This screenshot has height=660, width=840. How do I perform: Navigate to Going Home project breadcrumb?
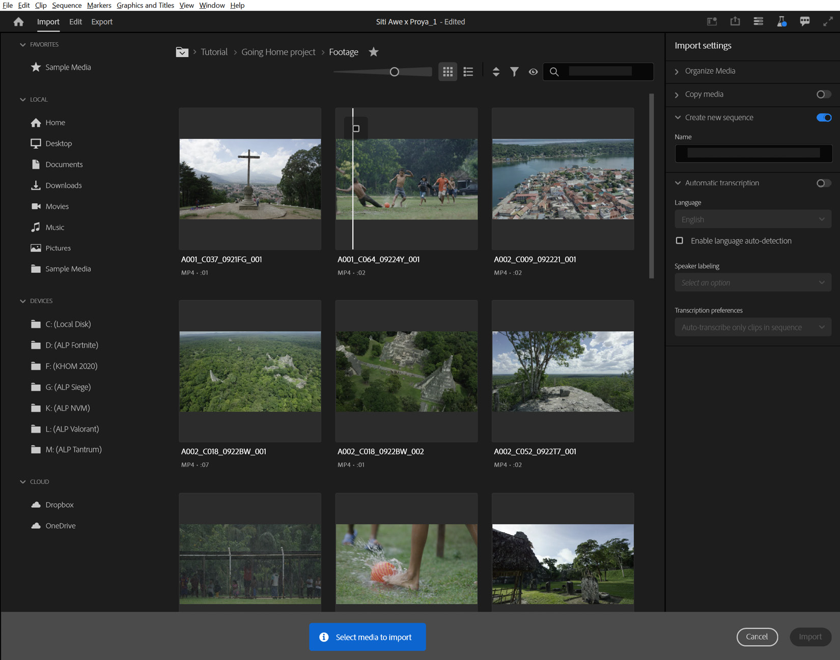pos(278,52)
